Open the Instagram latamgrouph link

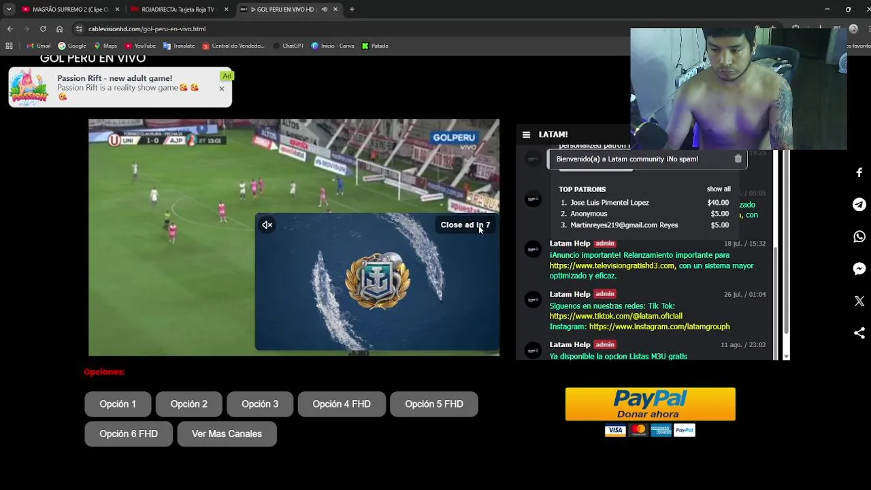tap(659, 327)
